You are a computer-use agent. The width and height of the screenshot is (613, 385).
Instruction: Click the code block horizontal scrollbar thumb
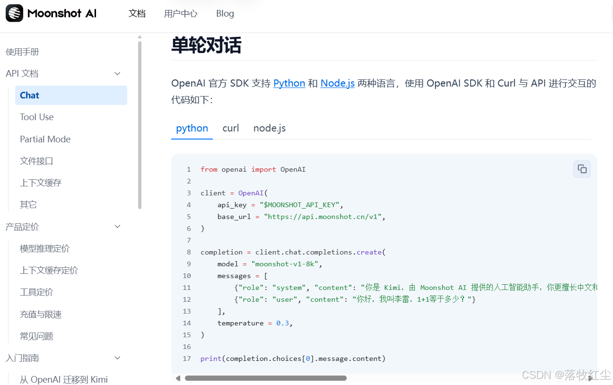click(266, 378)
